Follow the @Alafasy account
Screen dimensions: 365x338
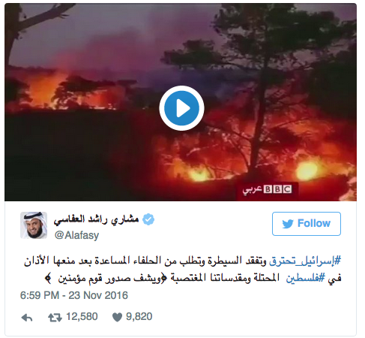coord(307,224)
